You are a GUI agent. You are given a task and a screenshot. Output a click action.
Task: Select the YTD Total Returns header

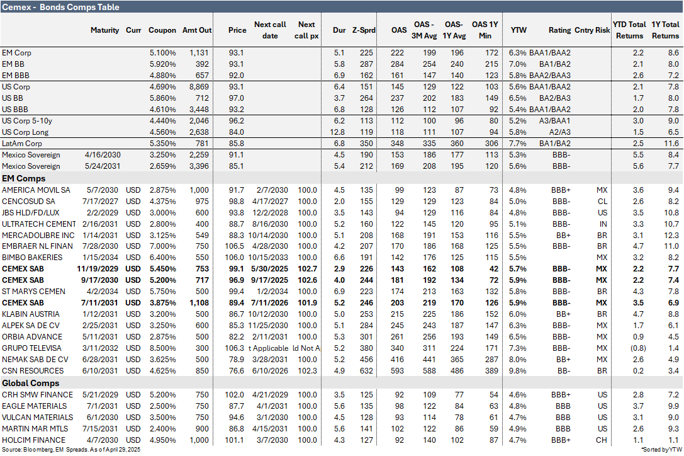(x=629, y=30)
